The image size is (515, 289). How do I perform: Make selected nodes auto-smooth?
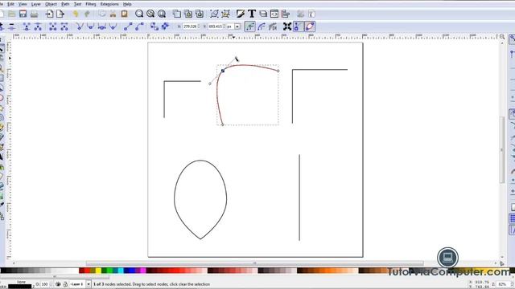pyautogui.click(x=113, y=26)
